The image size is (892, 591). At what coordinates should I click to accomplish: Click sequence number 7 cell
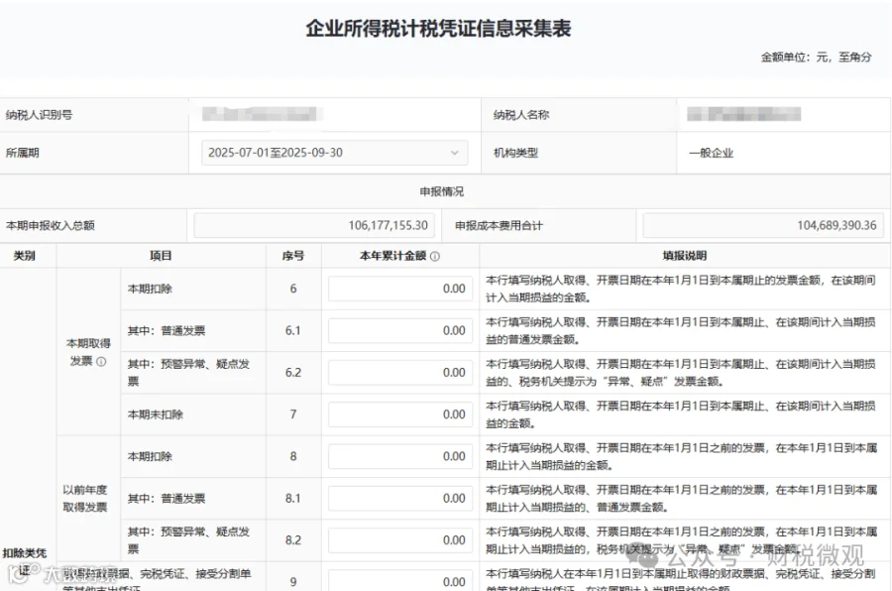pyautogui.click(x=293, y=414)
